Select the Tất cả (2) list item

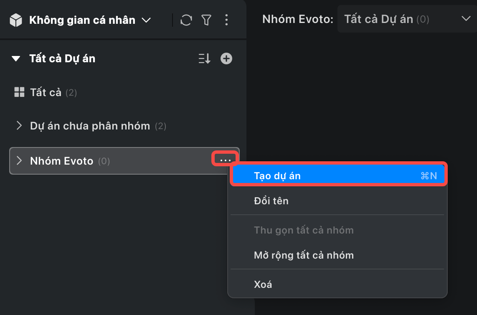(53, 92)
